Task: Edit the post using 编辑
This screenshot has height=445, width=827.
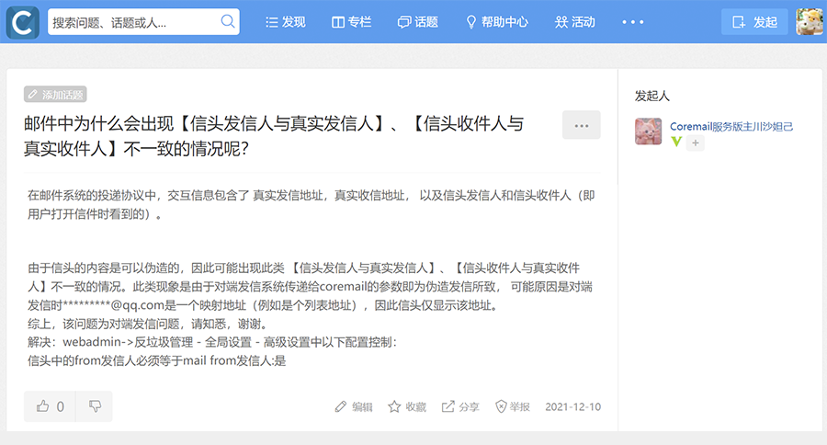Action: (354, 406)
